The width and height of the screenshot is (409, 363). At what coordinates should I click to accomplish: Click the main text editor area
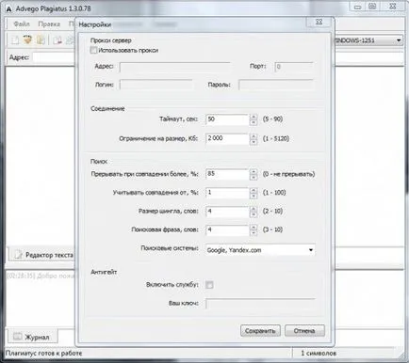pyautogui.click(x=41, y=157)
